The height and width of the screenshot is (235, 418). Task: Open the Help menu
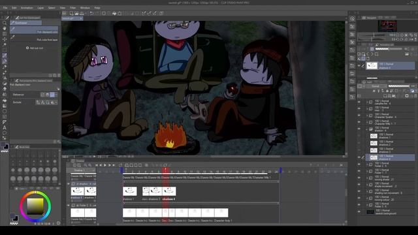point(97,8)
